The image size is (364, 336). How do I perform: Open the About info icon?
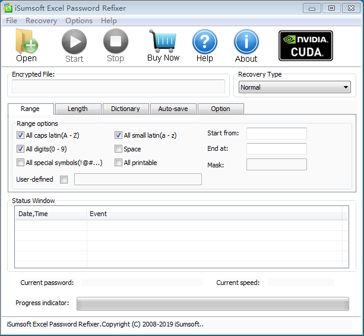tap(246, 42)
